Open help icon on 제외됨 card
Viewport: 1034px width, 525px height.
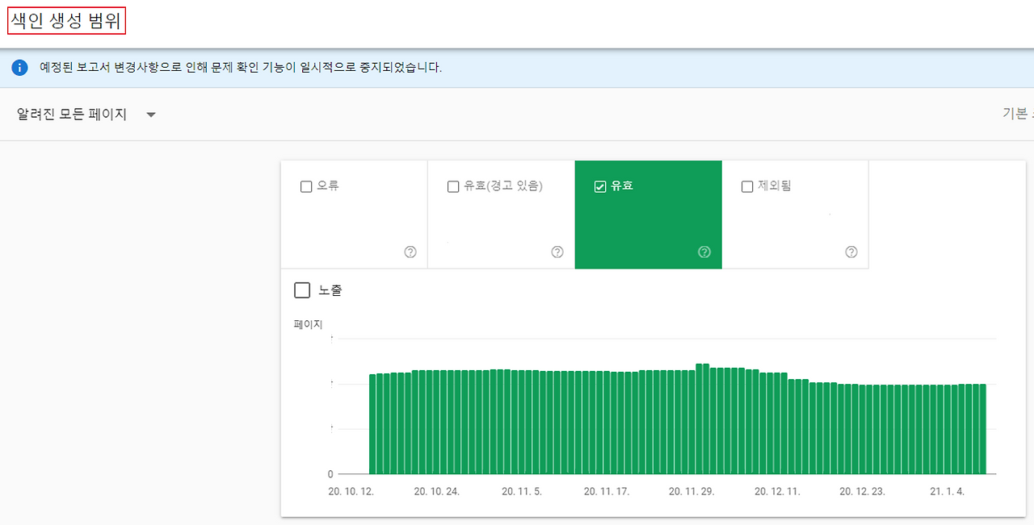coord(851,252)
